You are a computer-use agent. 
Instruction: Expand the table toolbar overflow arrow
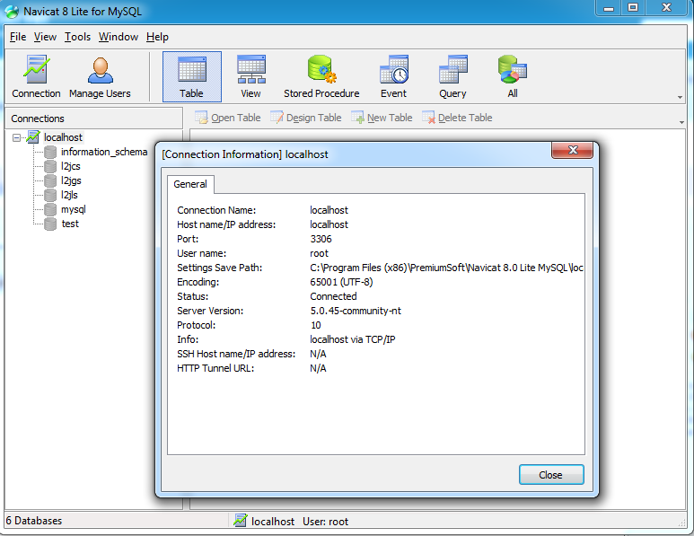pos(681,122)
